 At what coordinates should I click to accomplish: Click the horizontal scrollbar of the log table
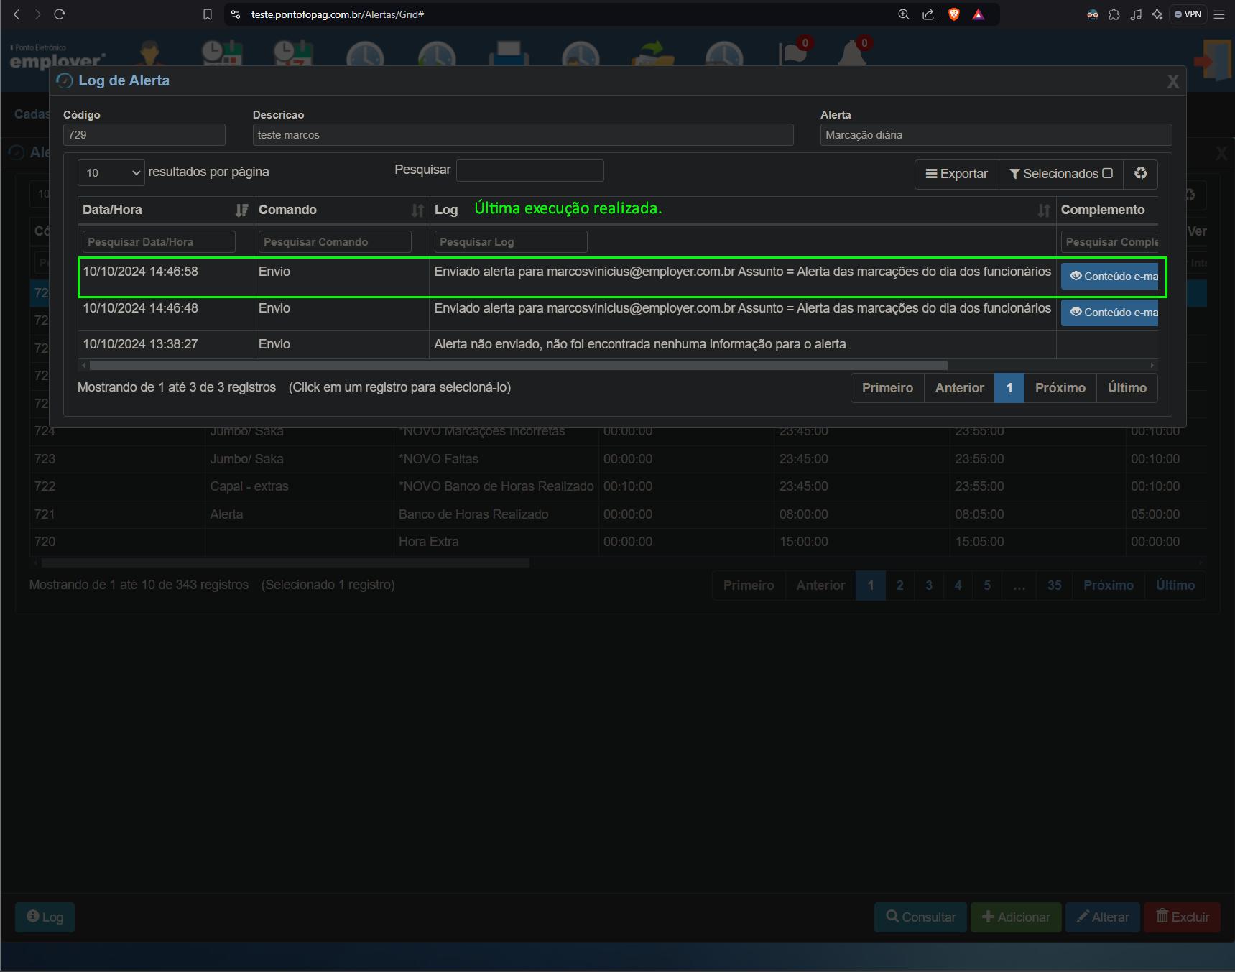click(x=518, y=365)
